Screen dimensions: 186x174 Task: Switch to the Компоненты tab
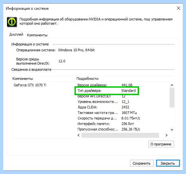point(37,35)
